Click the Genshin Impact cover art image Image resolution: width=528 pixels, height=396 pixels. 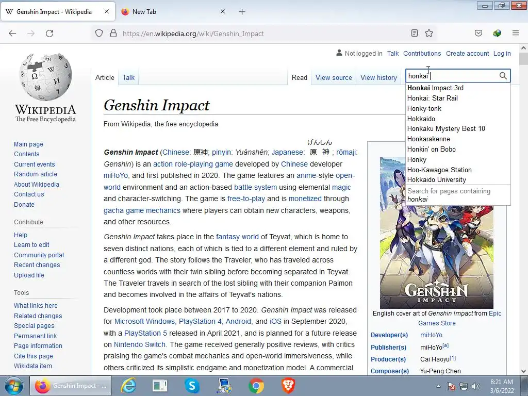(x=436, y=233)
